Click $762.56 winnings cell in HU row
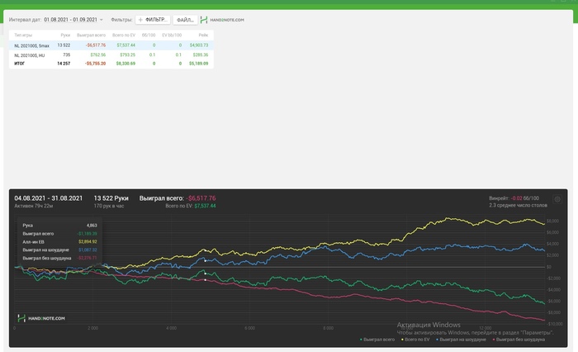This screenshot has height=352, width=578. point(98,55)
